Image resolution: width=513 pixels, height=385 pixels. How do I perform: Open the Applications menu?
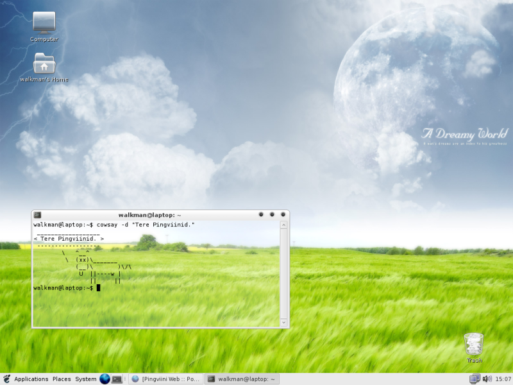(31, 379)
